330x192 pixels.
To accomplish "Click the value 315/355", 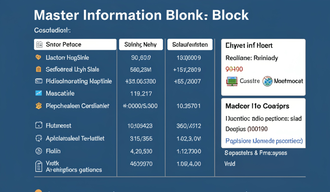I will (141, 139).
